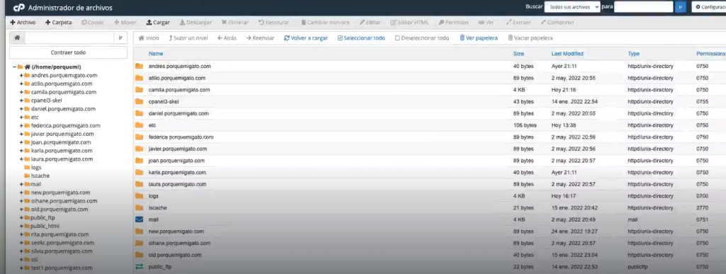This screenshot has height=274, width=726.
Task: Click the Ver toolbar button
Action: coord(486,22)
